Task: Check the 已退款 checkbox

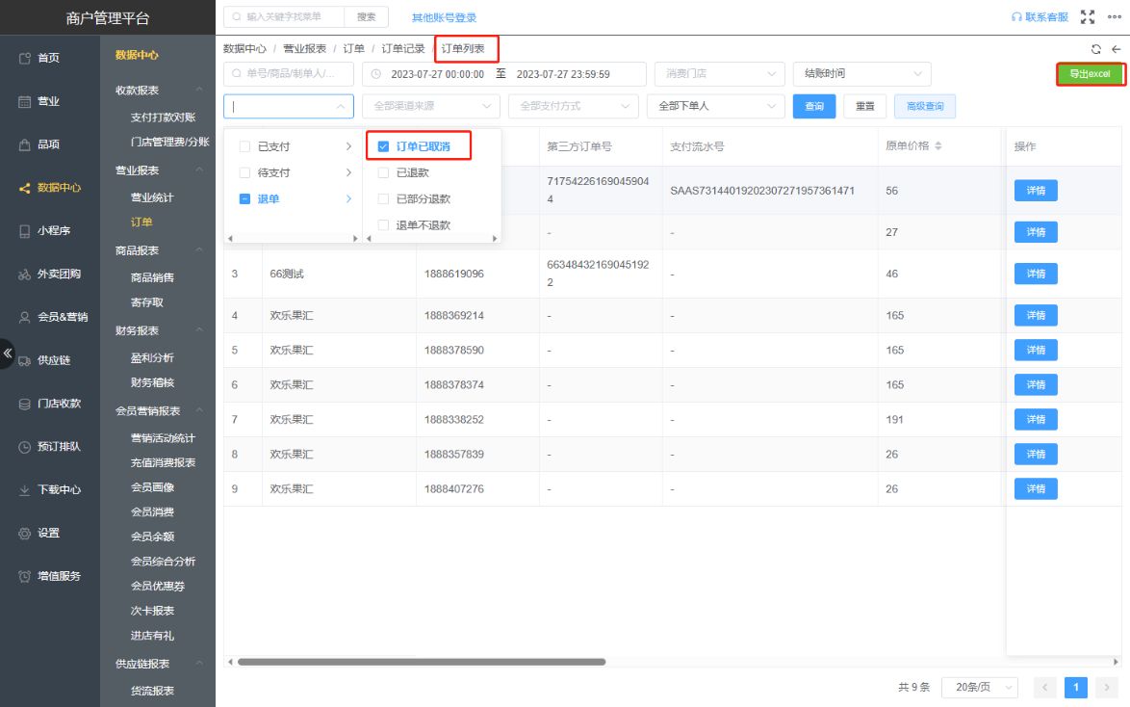Action: pyautogui.click(x=383, y=172)
